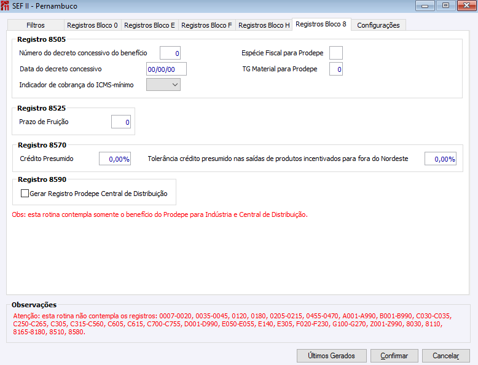Click the 'Registro 8570' group heading
The height and width of the screenshot is (365, 478).
(42, 145)
